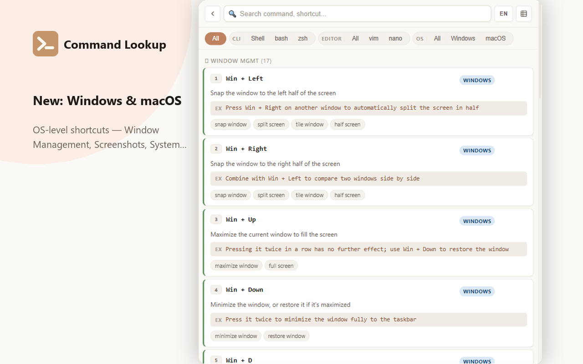The width and height of the screenshot is (583, 364).
Task: Select All in the EDITOR group
Action: coord(355,39)
